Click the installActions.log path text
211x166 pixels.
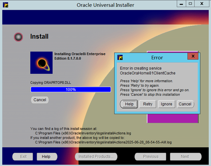pos(83,133)
